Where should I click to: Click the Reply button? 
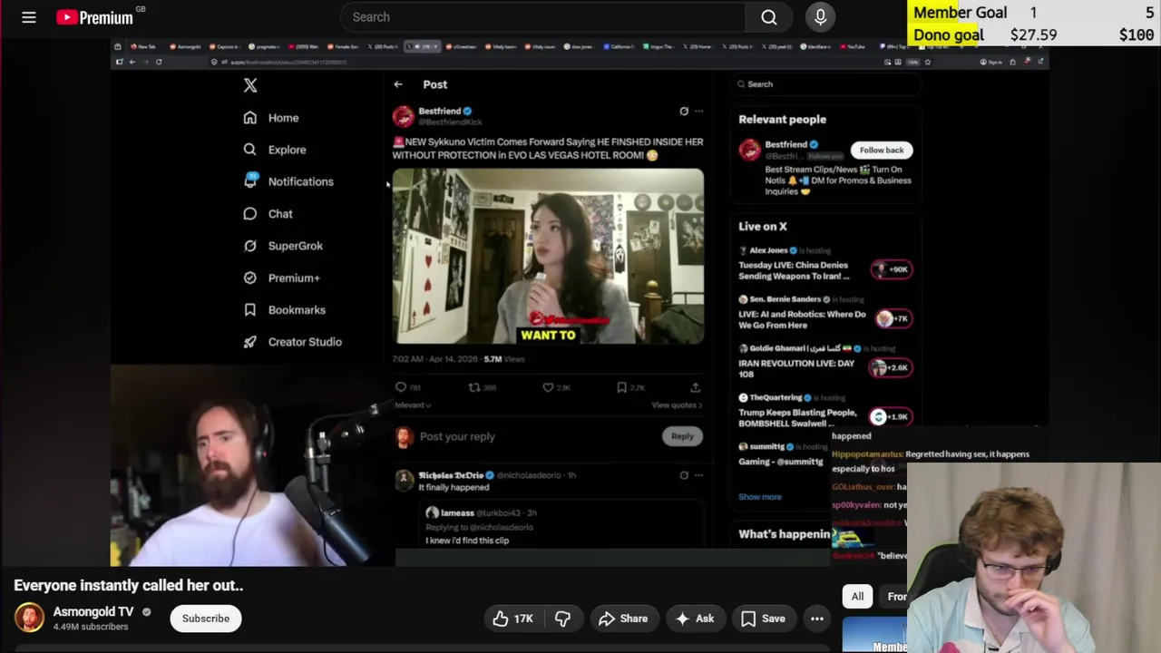[x=682, y=436]
